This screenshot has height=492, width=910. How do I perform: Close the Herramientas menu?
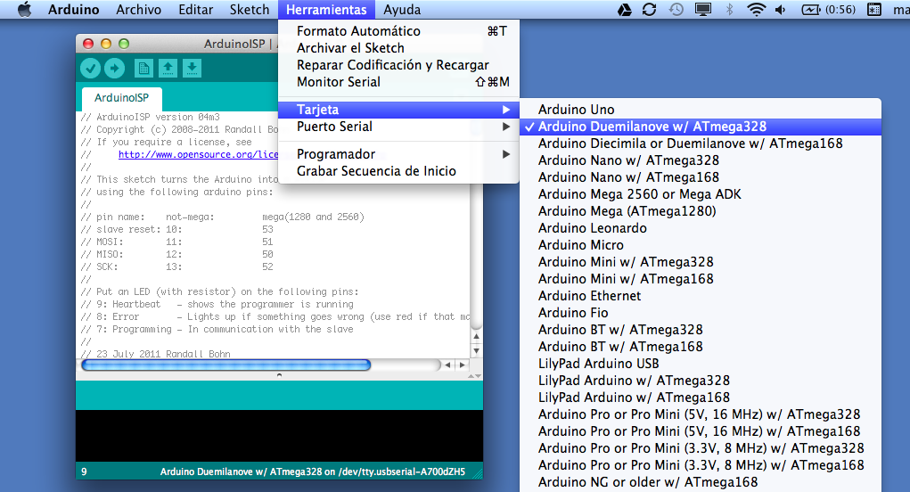(x=326, y=9)
